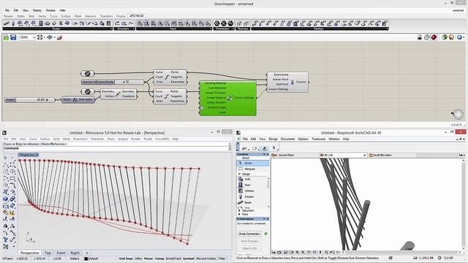Click first Input group component icon
468x263 pixels.
(x=140, y=23)
